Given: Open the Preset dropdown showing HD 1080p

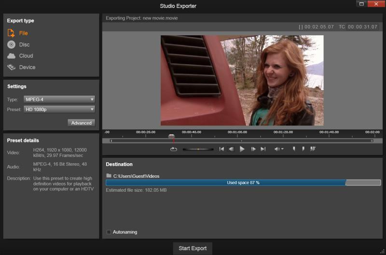Looking at the screenshot, I should tap(59, 110).
